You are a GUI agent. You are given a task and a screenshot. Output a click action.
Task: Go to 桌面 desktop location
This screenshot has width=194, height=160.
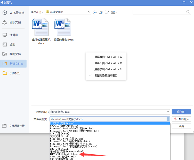(x=9, y=44)
